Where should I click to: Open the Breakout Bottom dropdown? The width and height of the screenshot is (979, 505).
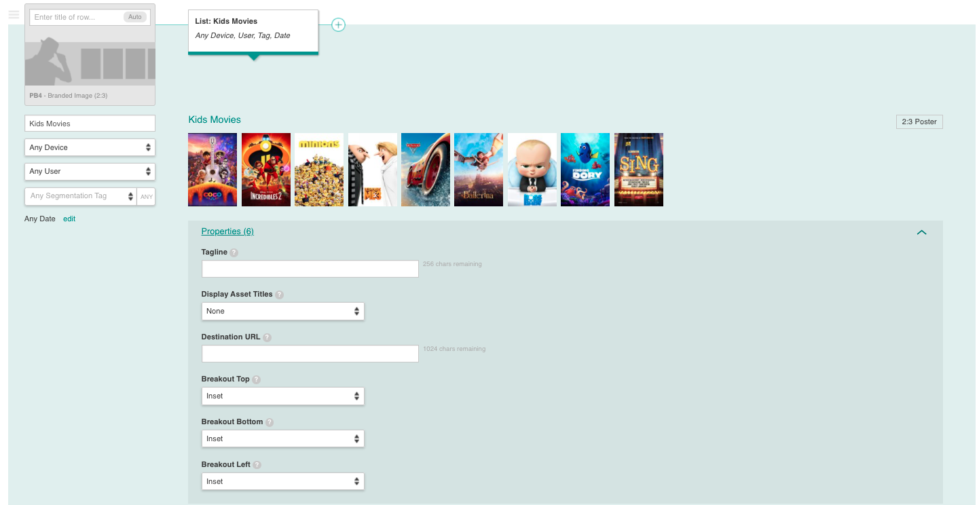[x=283, y=438]
